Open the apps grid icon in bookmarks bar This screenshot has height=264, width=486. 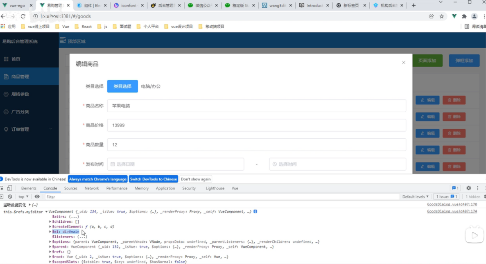click(3, 26)
